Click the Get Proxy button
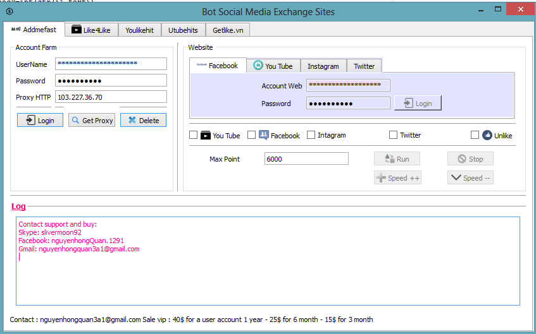This screenshot has width=536, height=334. pos(92,120)
